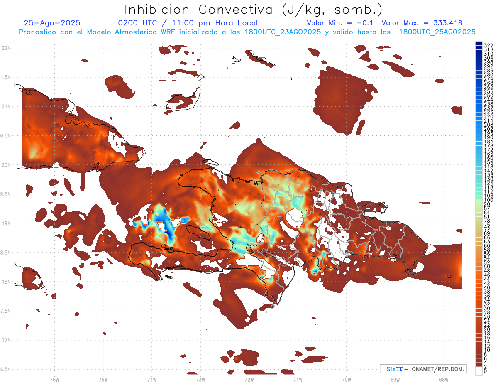This screenshot has width=498, height=385.
Task: Click the 22N latitude axis label
Action: point(6,48)
